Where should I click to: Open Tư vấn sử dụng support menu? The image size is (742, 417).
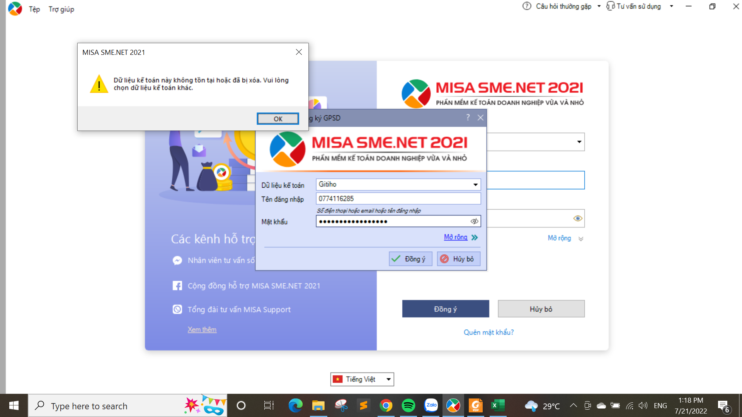click(x=638, y=6)
